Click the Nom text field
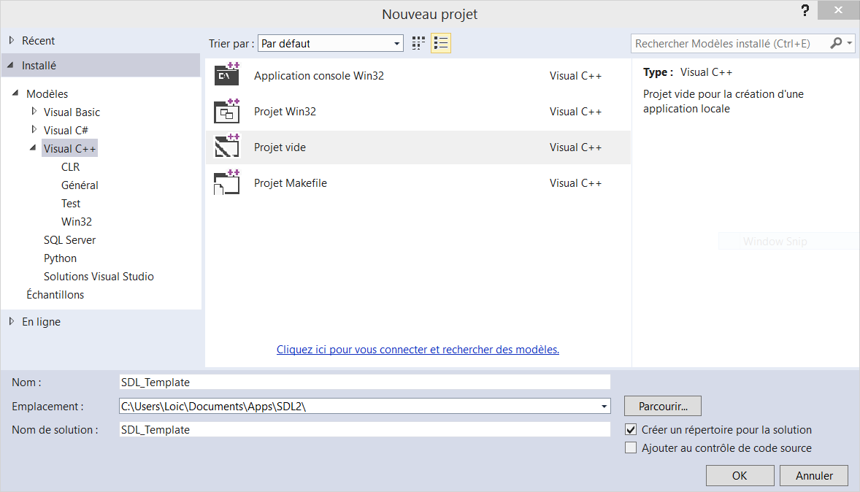 [x=364, y=382]
